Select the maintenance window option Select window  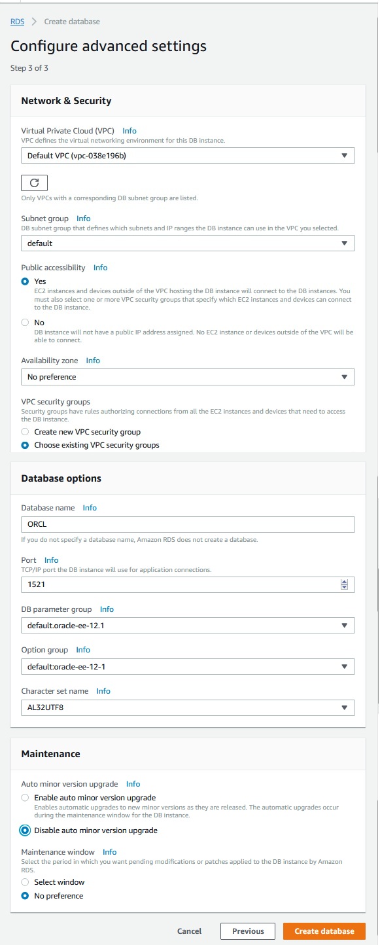point(24,882)
